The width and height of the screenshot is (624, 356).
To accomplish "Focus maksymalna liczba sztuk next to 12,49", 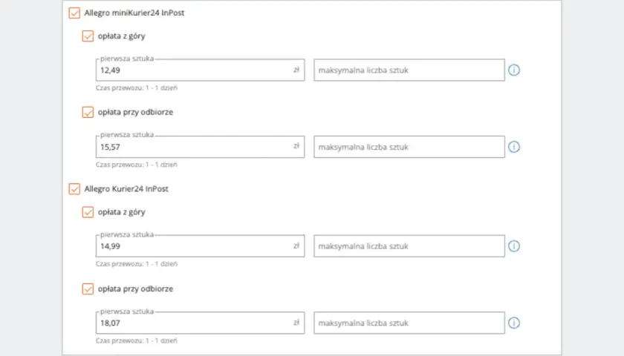I will pos(409,70).
